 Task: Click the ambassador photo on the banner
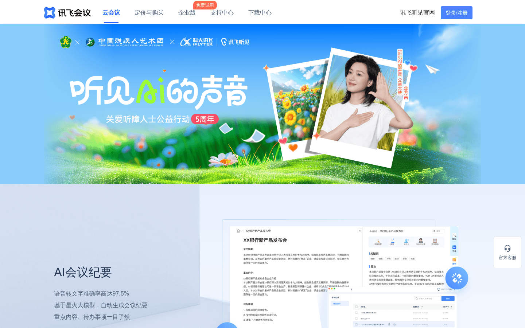coord(361,108)
